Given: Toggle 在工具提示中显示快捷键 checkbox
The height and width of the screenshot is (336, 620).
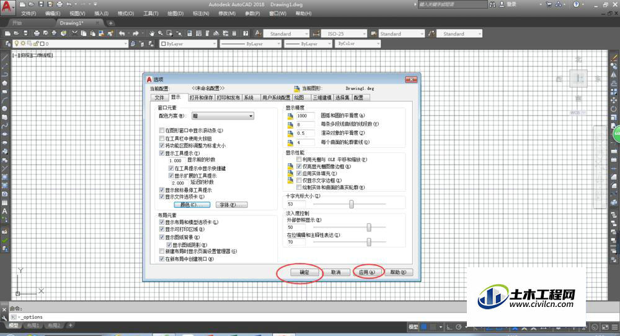Looking at the screenshot, I should 171,168.
